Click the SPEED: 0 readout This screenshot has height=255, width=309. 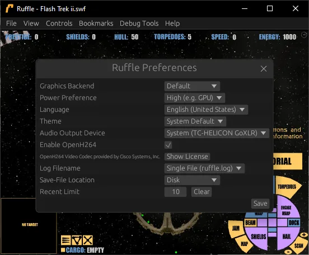point(224,37)
